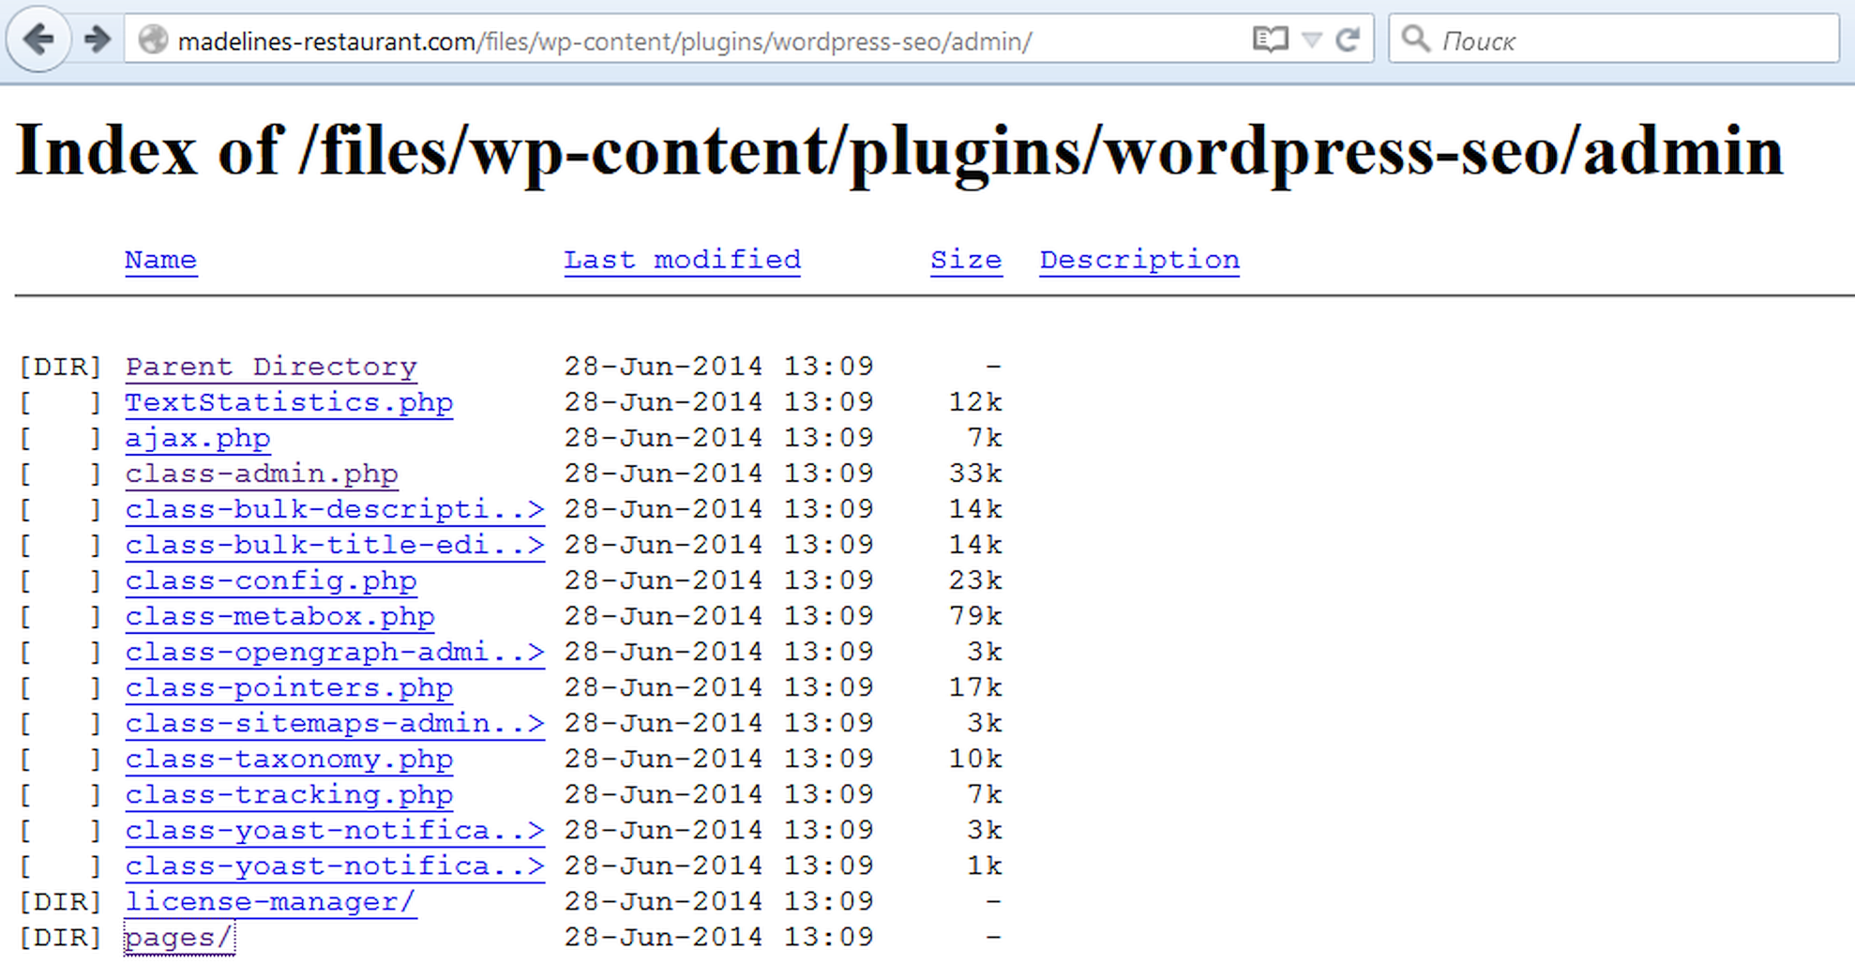Open the license-manager/ directory
The height and width of the screenshot is (964, 1855).
coord(269,900)
